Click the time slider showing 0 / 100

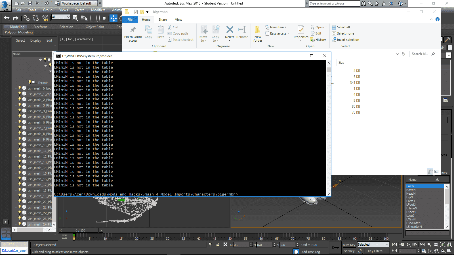coord(80,230)
